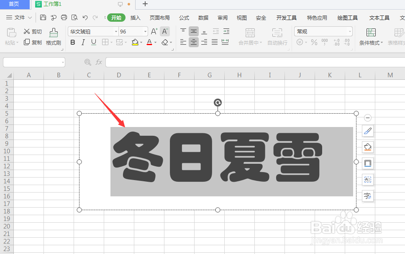The height and width of the screenshot is (254, 405).
Task: Open the 开发工具 tab
Action: coord(287,18)
